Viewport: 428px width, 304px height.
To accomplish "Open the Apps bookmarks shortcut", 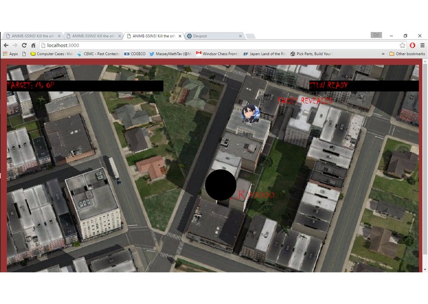I will tap(10, 54).
